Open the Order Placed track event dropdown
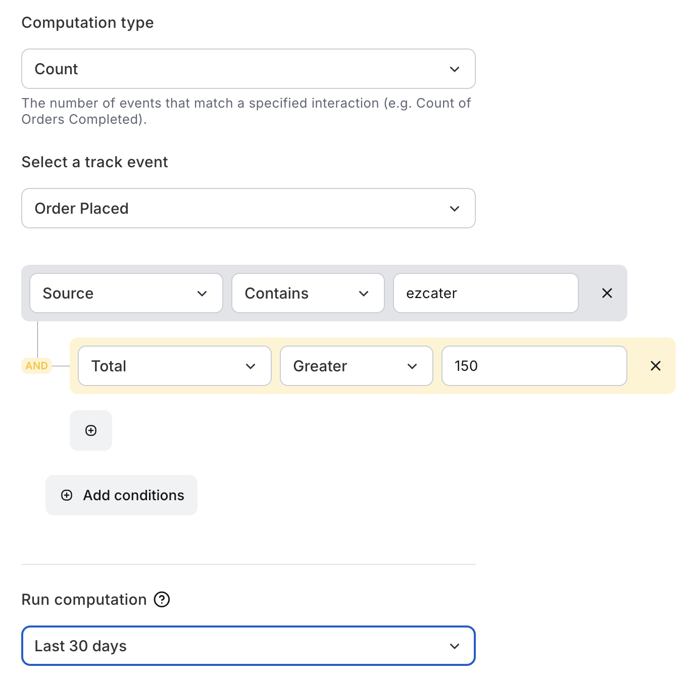691x675 pixels. pyautogui.click(x=249, y=208)
